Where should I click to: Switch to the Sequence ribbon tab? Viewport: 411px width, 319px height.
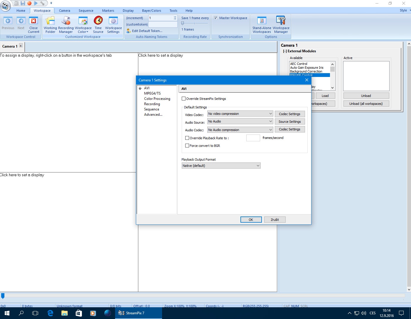(86, 11)
